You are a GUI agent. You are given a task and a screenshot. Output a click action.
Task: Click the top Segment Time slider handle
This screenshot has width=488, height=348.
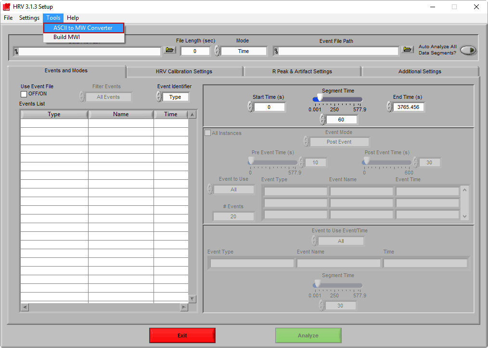pos(320,98)
